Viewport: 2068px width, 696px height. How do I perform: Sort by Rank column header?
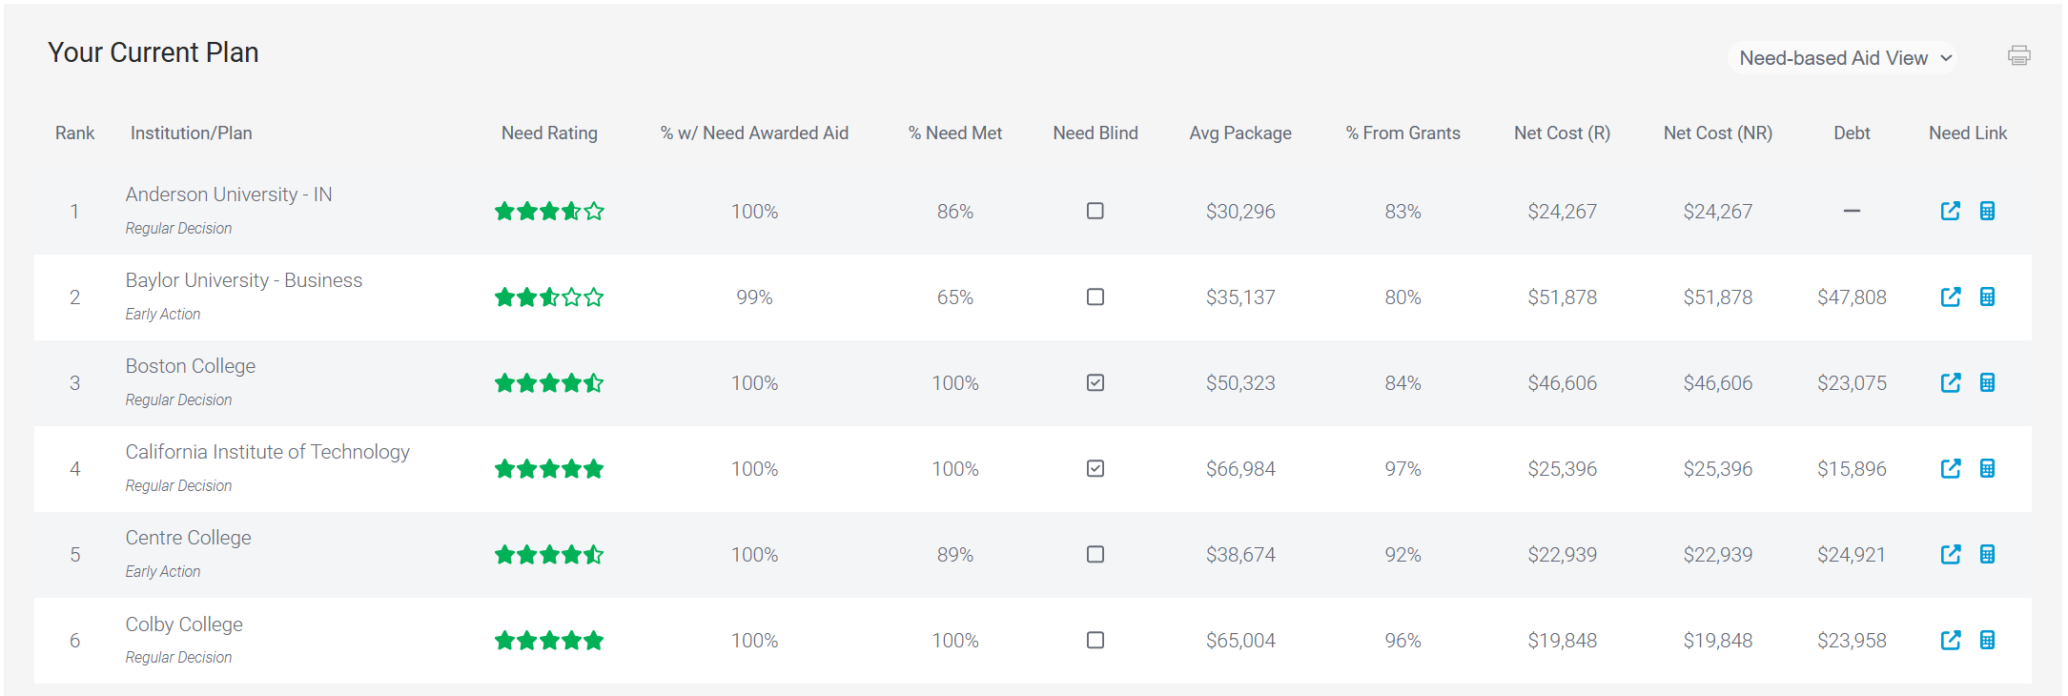pos(74,133)
